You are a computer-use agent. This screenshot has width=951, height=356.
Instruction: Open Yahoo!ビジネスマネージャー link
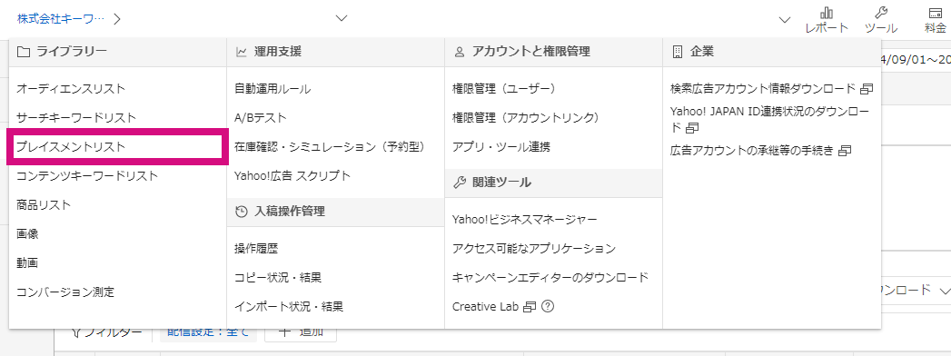click(525, 219)
